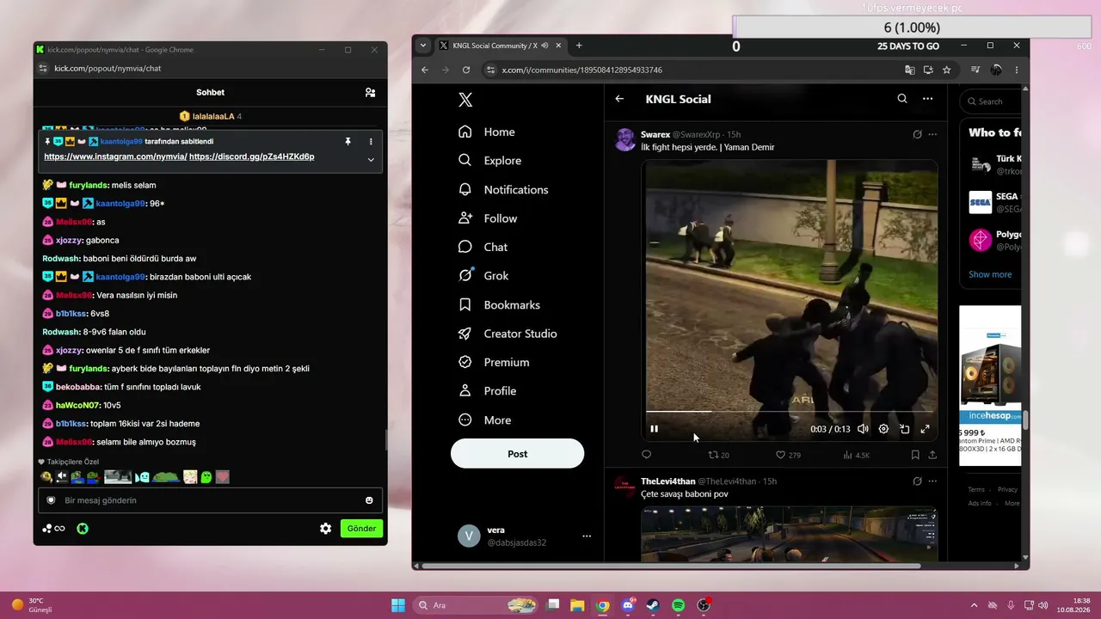Click the X logo icon
1101x619 pixels.
coord(465,100)
